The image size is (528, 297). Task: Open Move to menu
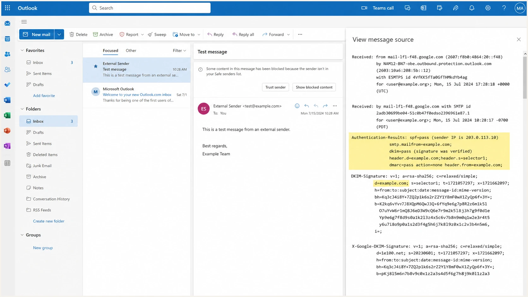click(184, 34)
